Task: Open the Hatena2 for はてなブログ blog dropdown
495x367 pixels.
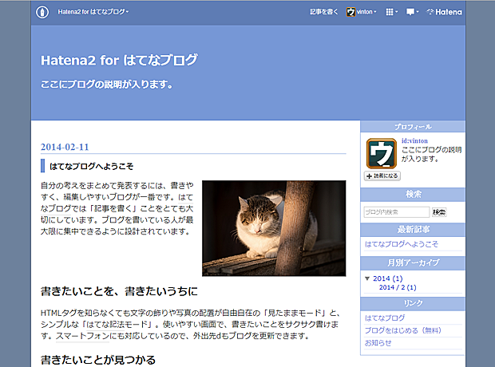Action: (x=93, y=12)
